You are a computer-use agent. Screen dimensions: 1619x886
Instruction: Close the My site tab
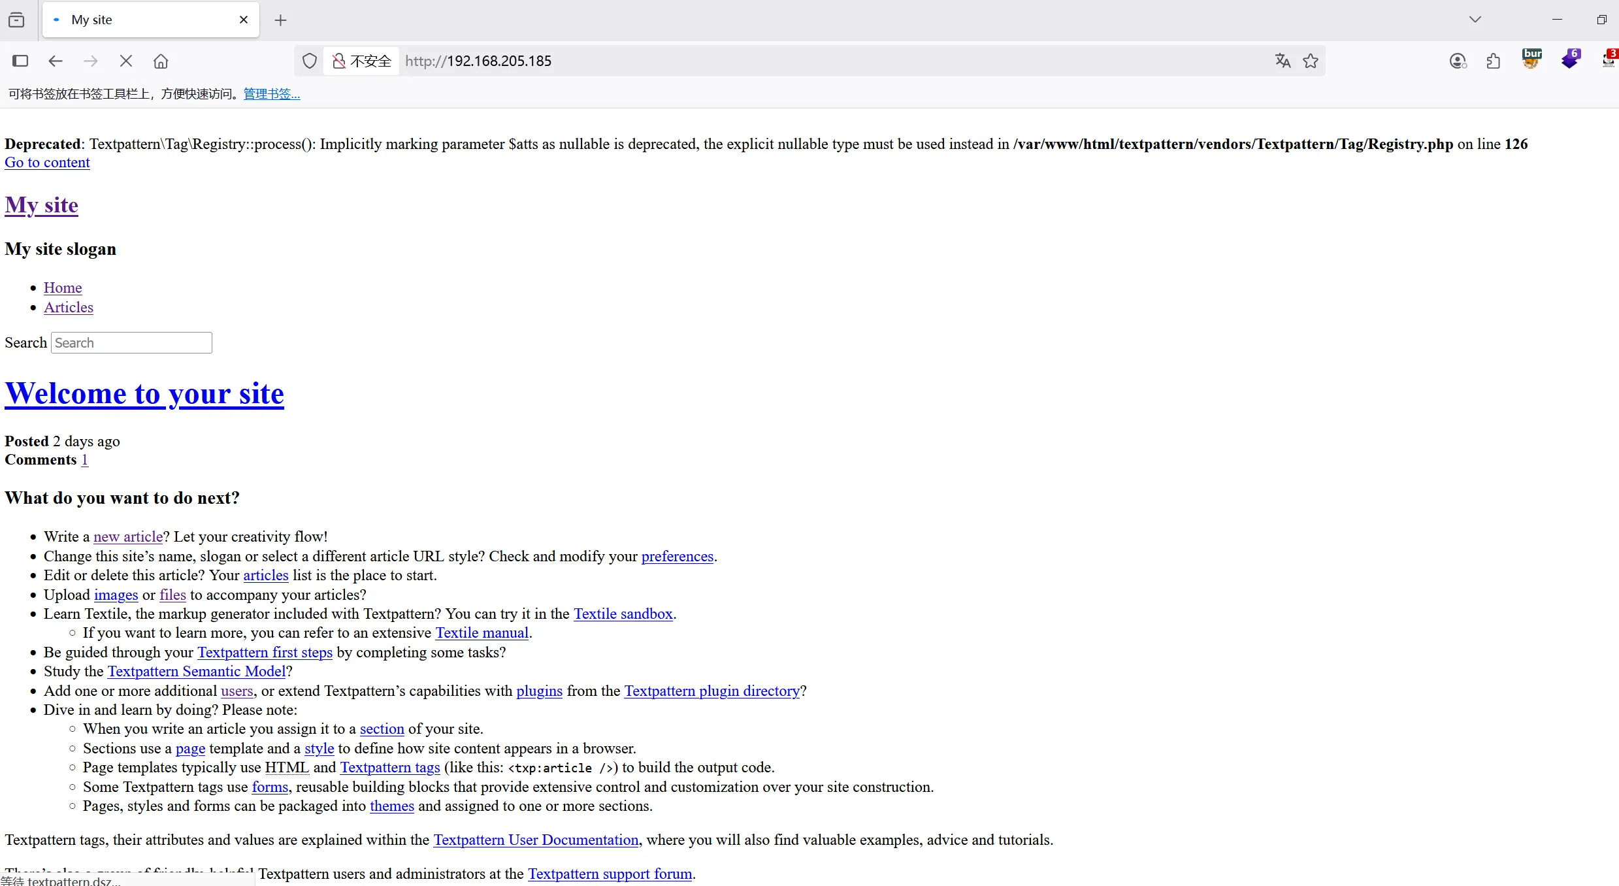point(244,20)
